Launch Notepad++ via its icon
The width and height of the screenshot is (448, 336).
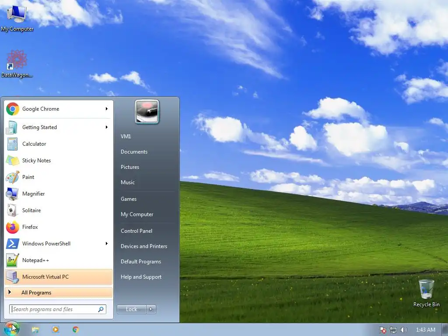tap(13, 260)
